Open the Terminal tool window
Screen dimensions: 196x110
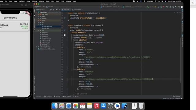click(x=57, y=96)
